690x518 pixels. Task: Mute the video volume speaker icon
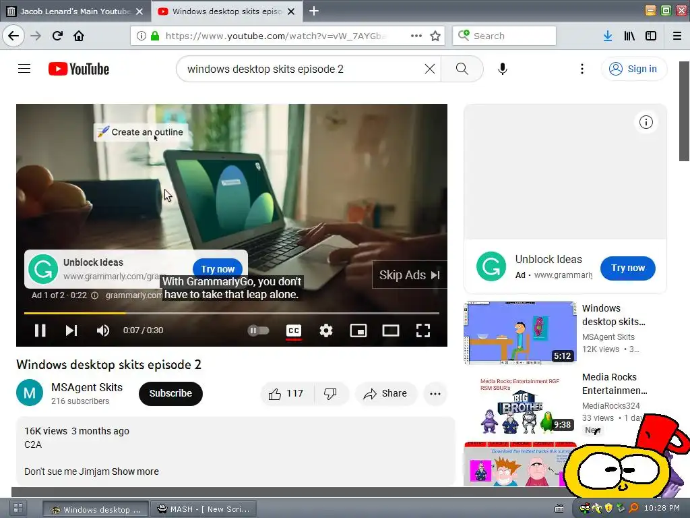pos(103,330)
